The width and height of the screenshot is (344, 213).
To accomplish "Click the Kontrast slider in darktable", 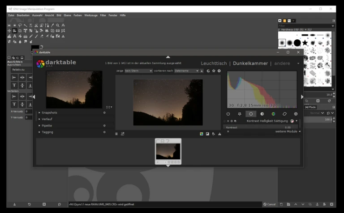I will click(261, 127).
